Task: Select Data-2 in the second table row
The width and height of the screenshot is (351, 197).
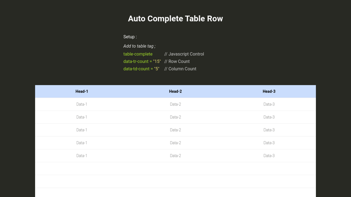Action: [175, 117]
